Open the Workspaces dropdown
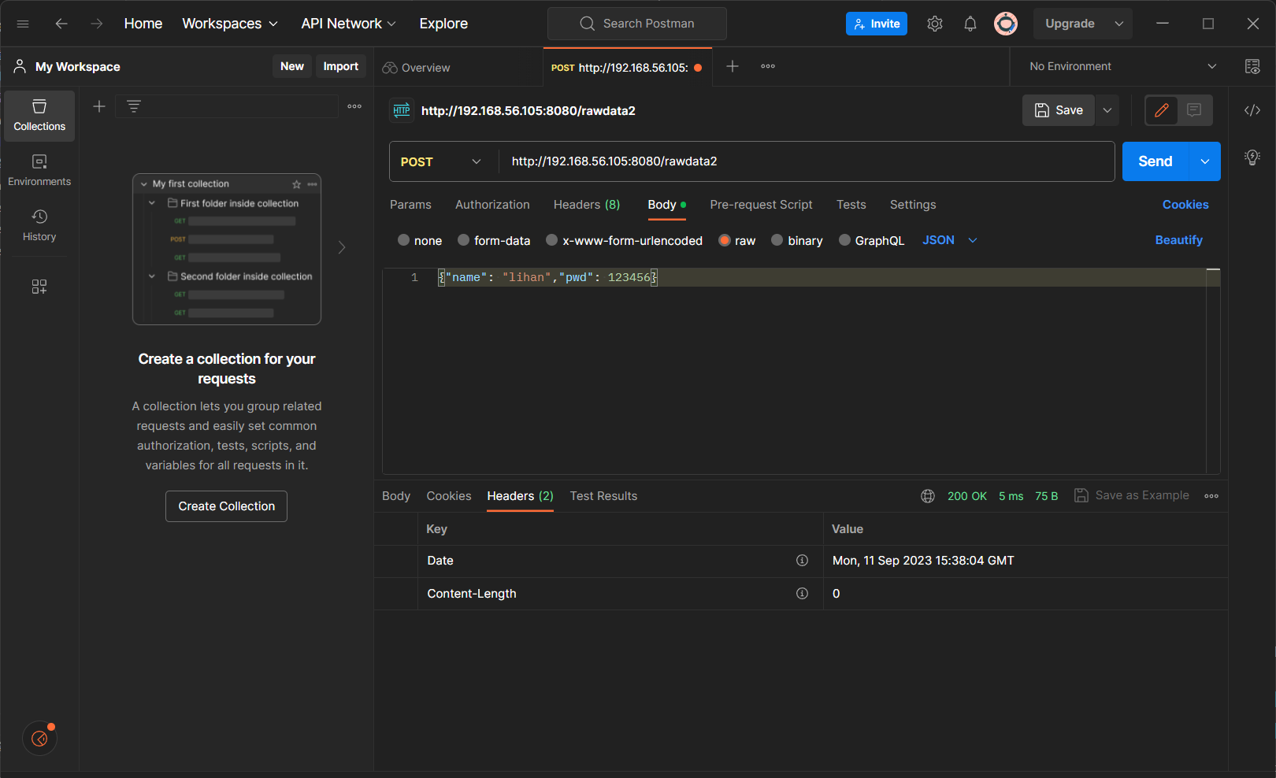Image resolution: width=1276 pixels, height=778 pixels. [230, 24]
